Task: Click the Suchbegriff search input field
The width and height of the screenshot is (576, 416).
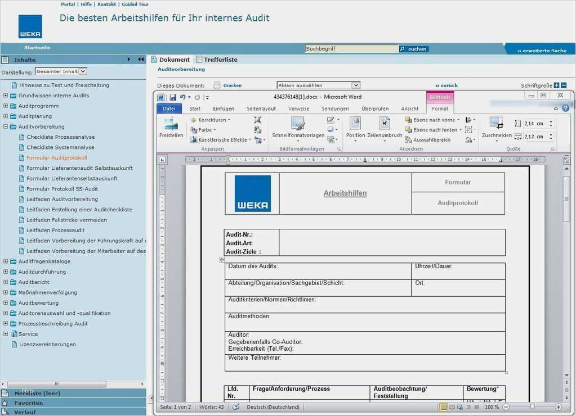Action: click(x=351, y=49)
